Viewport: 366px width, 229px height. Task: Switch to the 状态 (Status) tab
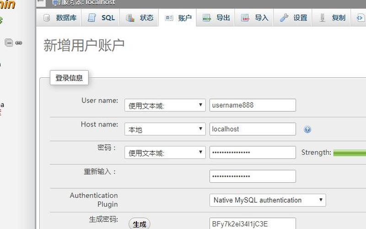tap(139, 18)
